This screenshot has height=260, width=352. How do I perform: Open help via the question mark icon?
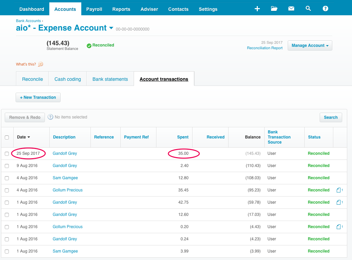point(325,8)
